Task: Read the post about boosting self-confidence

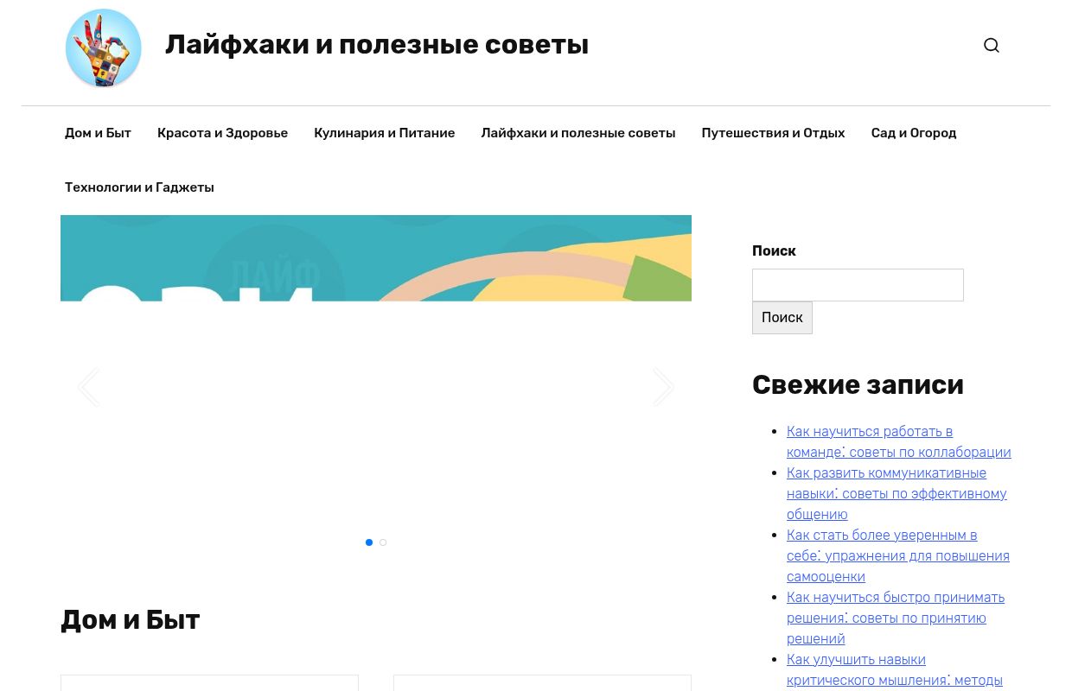Action: (x=898, y=555)
